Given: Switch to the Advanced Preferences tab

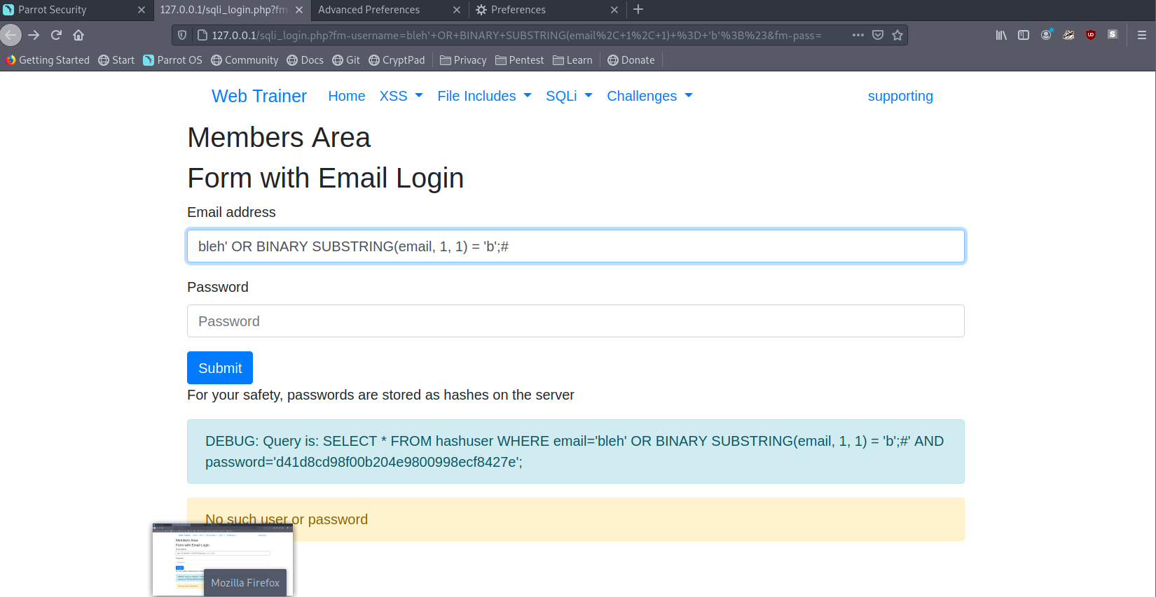Looking at the screenshot, I should pos(369,10).
